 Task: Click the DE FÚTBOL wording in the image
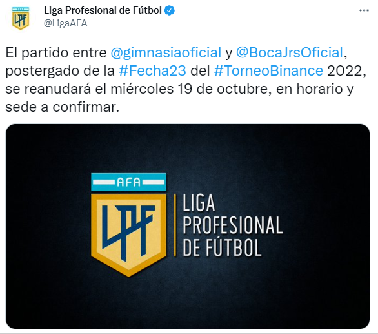(222, 247)
